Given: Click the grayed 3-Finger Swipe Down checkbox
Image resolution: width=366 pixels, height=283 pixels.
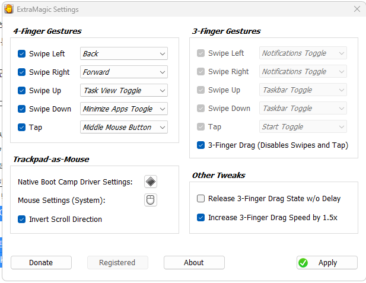Looking at the screenshot, I should coord(200,109).
